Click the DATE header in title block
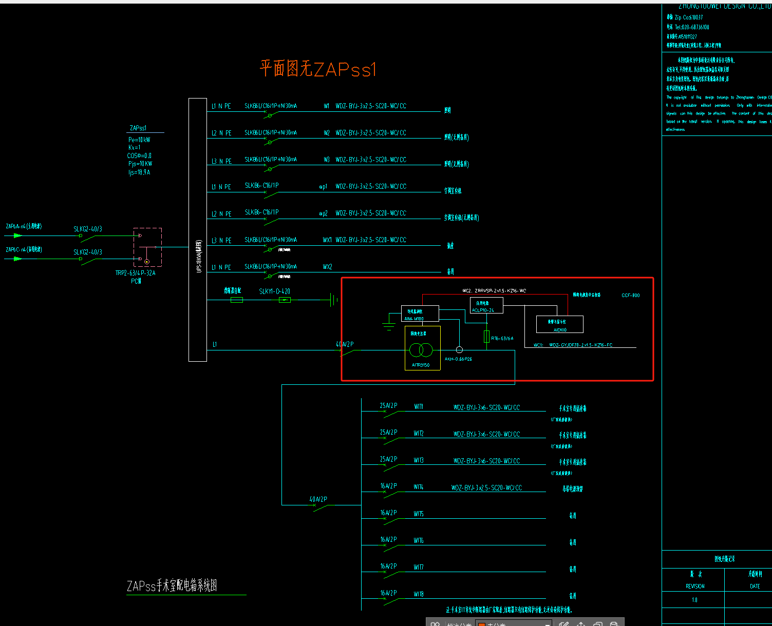This screenshot has height=626, width=772. click(755, 586)
